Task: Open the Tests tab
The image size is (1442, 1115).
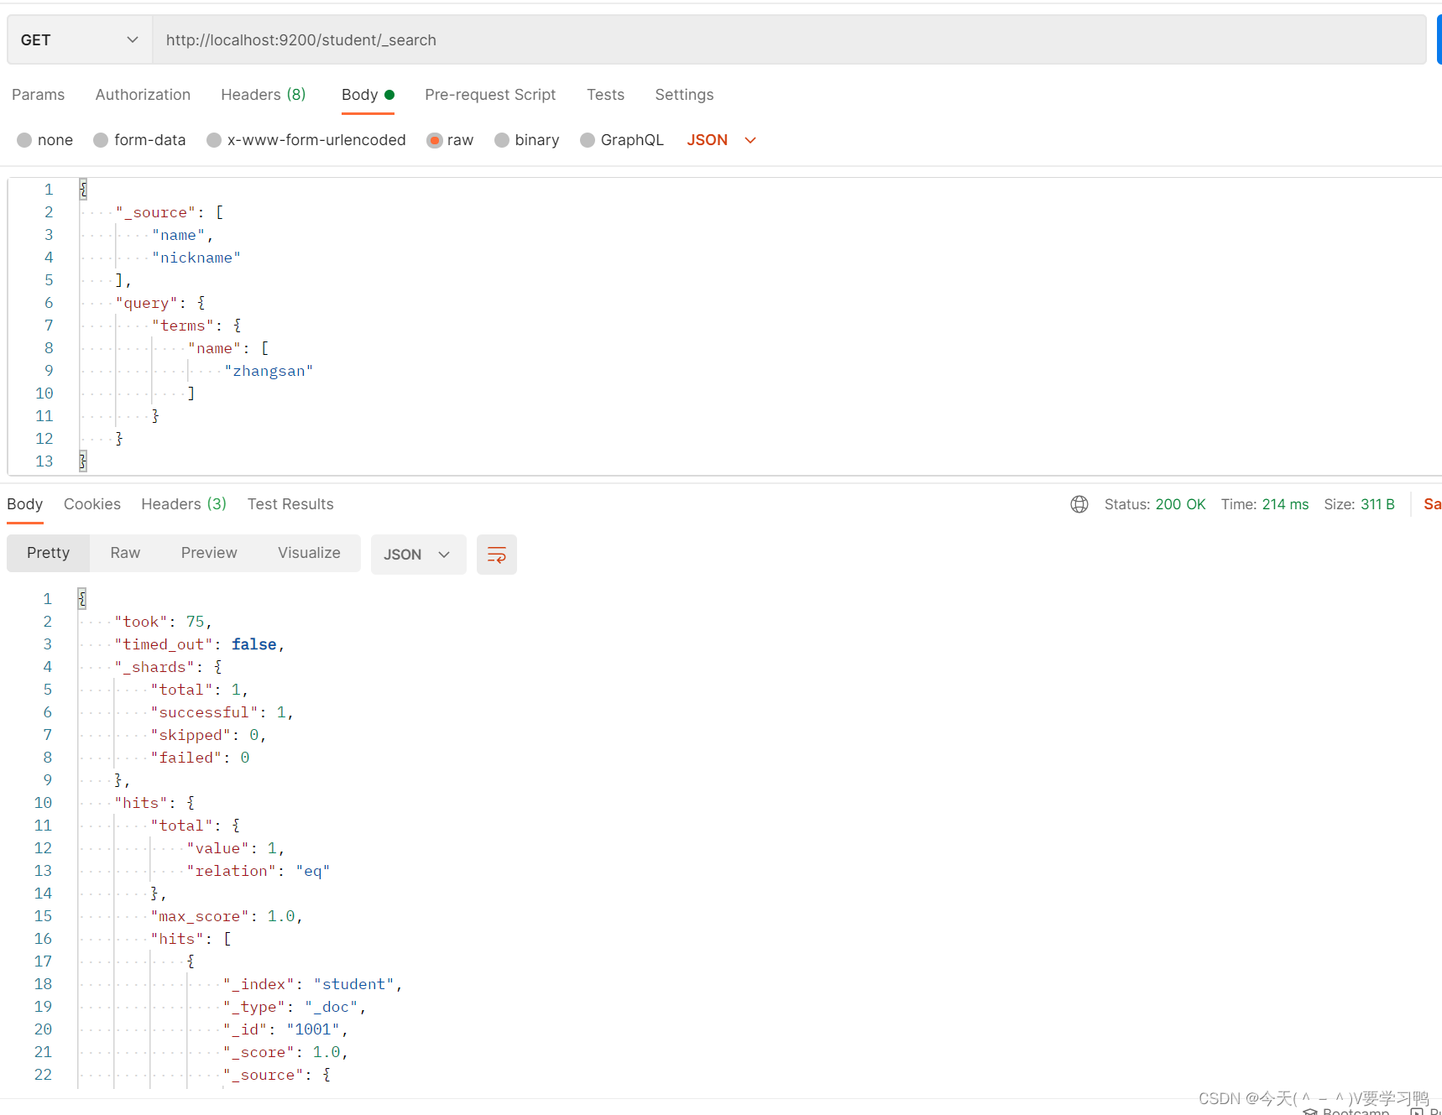Action: coord(605,95)
